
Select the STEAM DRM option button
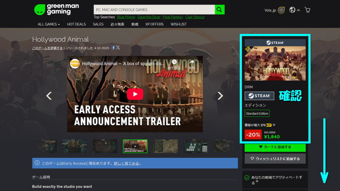tap(259, 96)
